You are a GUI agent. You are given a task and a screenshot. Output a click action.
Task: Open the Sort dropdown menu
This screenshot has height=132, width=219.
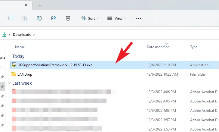90,18
